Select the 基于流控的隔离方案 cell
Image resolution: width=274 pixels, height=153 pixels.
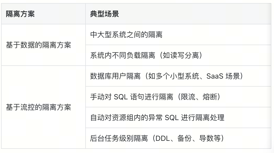point(43,107)
